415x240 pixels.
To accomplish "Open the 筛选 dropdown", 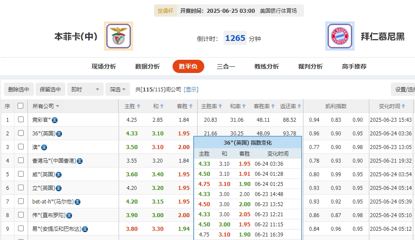I will pos(117,89).
